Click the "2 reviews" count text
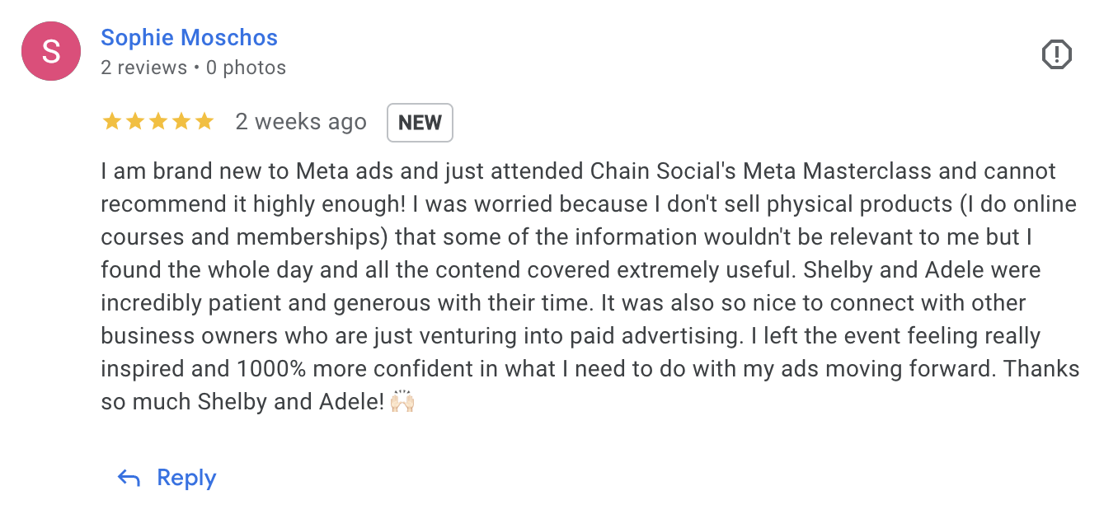This screenshot has height=514, width=1118. point(144,68)
